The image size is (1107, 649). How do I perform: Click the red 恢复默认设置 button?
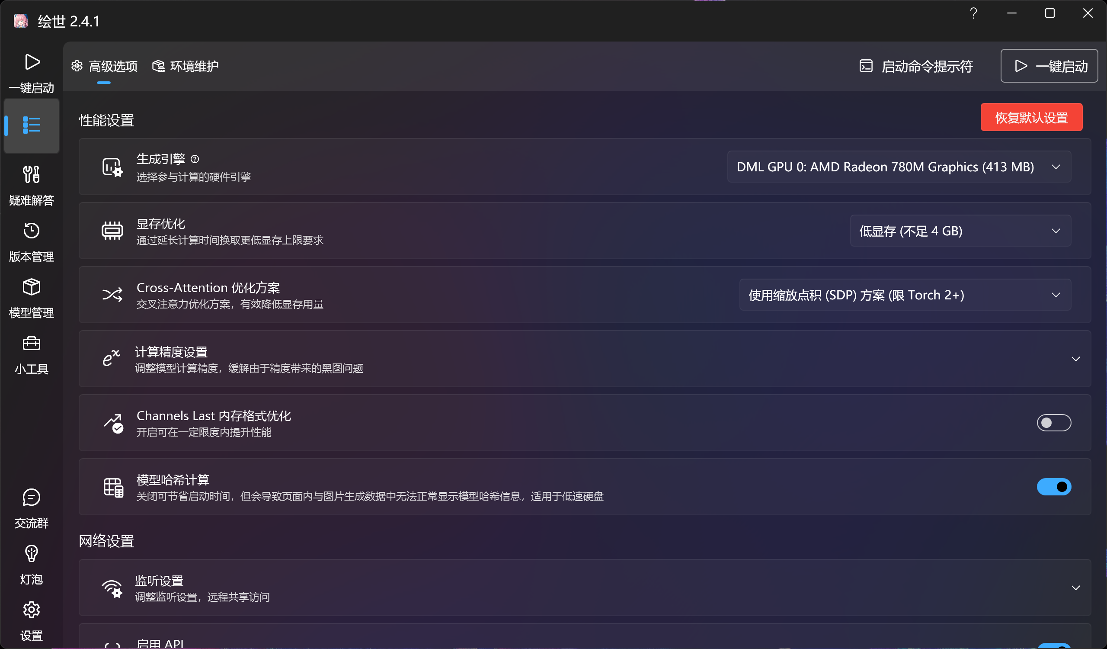[1031, 117]
